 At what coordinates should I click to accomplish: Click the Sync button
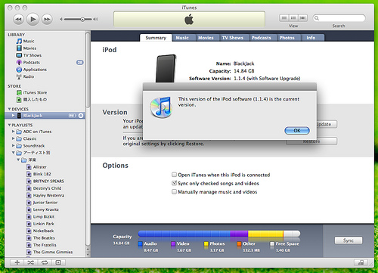click(x=349, y=240)
